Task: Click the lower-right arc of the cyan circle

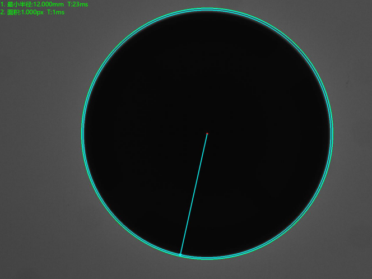Action: click(296, 222)
